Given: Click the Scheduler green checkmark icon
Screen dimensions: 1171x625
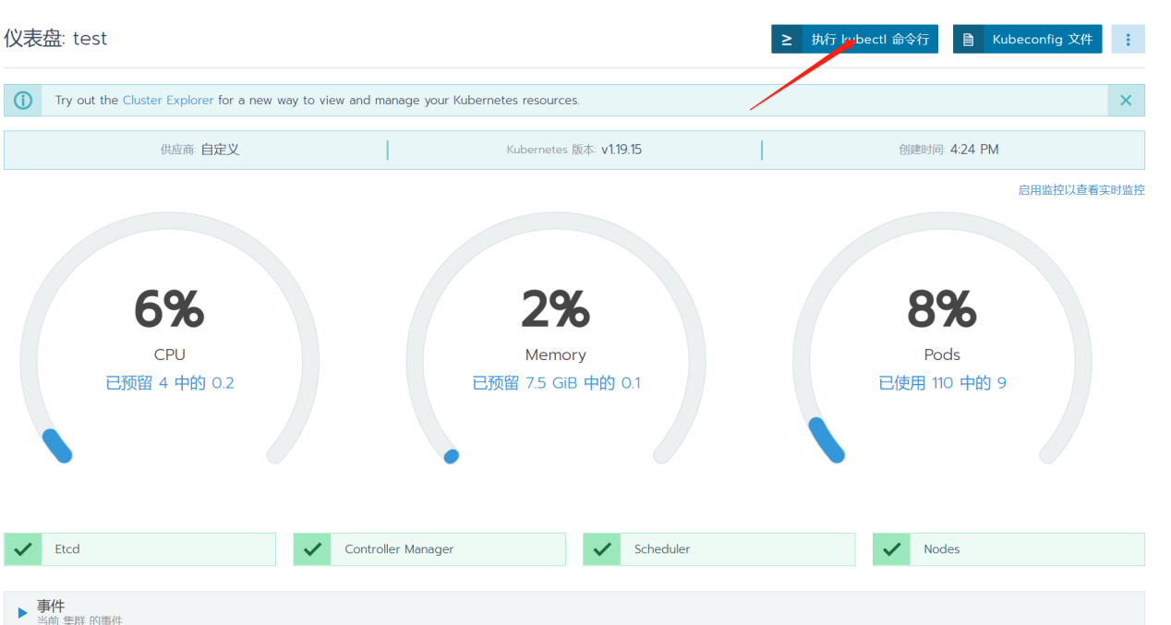Looking at the screenshot, I should tap(602, 549).
